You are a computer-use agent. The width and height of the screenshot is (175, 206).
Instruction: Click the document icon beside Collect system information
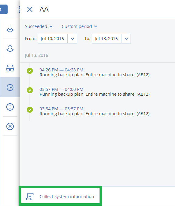tap(30, 197)
